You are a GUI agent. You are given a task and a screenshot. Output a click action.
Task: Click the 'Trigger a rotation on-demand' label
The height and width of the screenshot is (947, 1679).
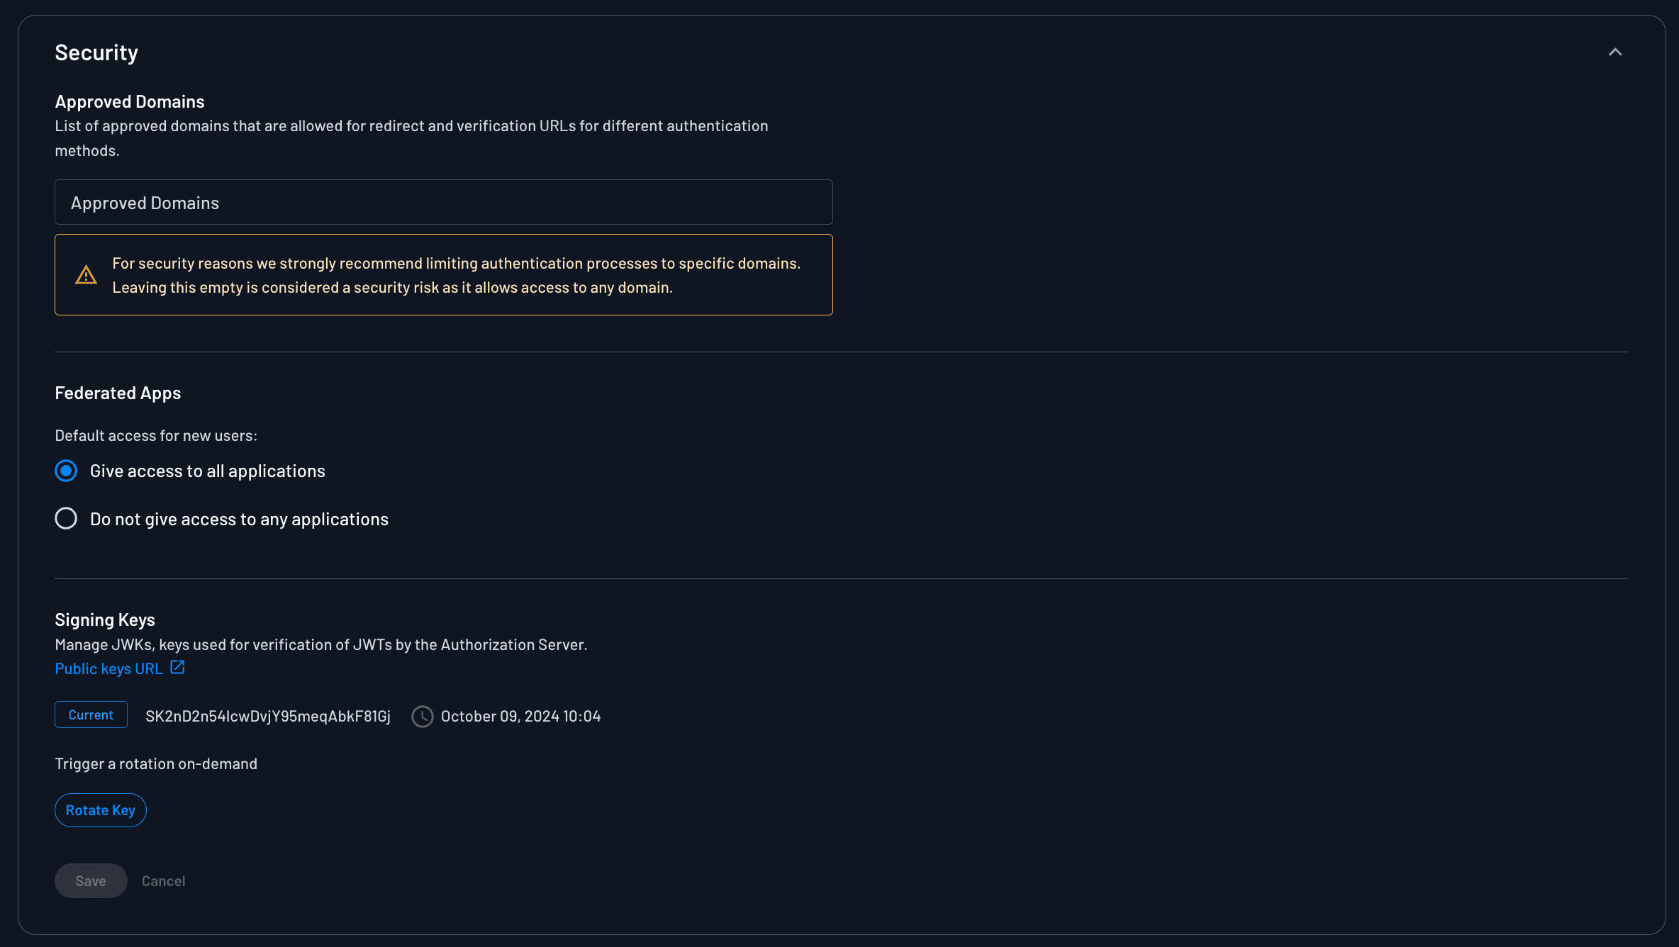(156, 763)
